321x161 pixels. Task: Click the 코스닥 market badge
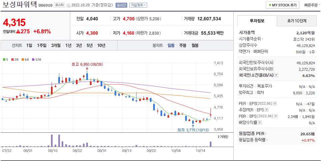[59, 5]
